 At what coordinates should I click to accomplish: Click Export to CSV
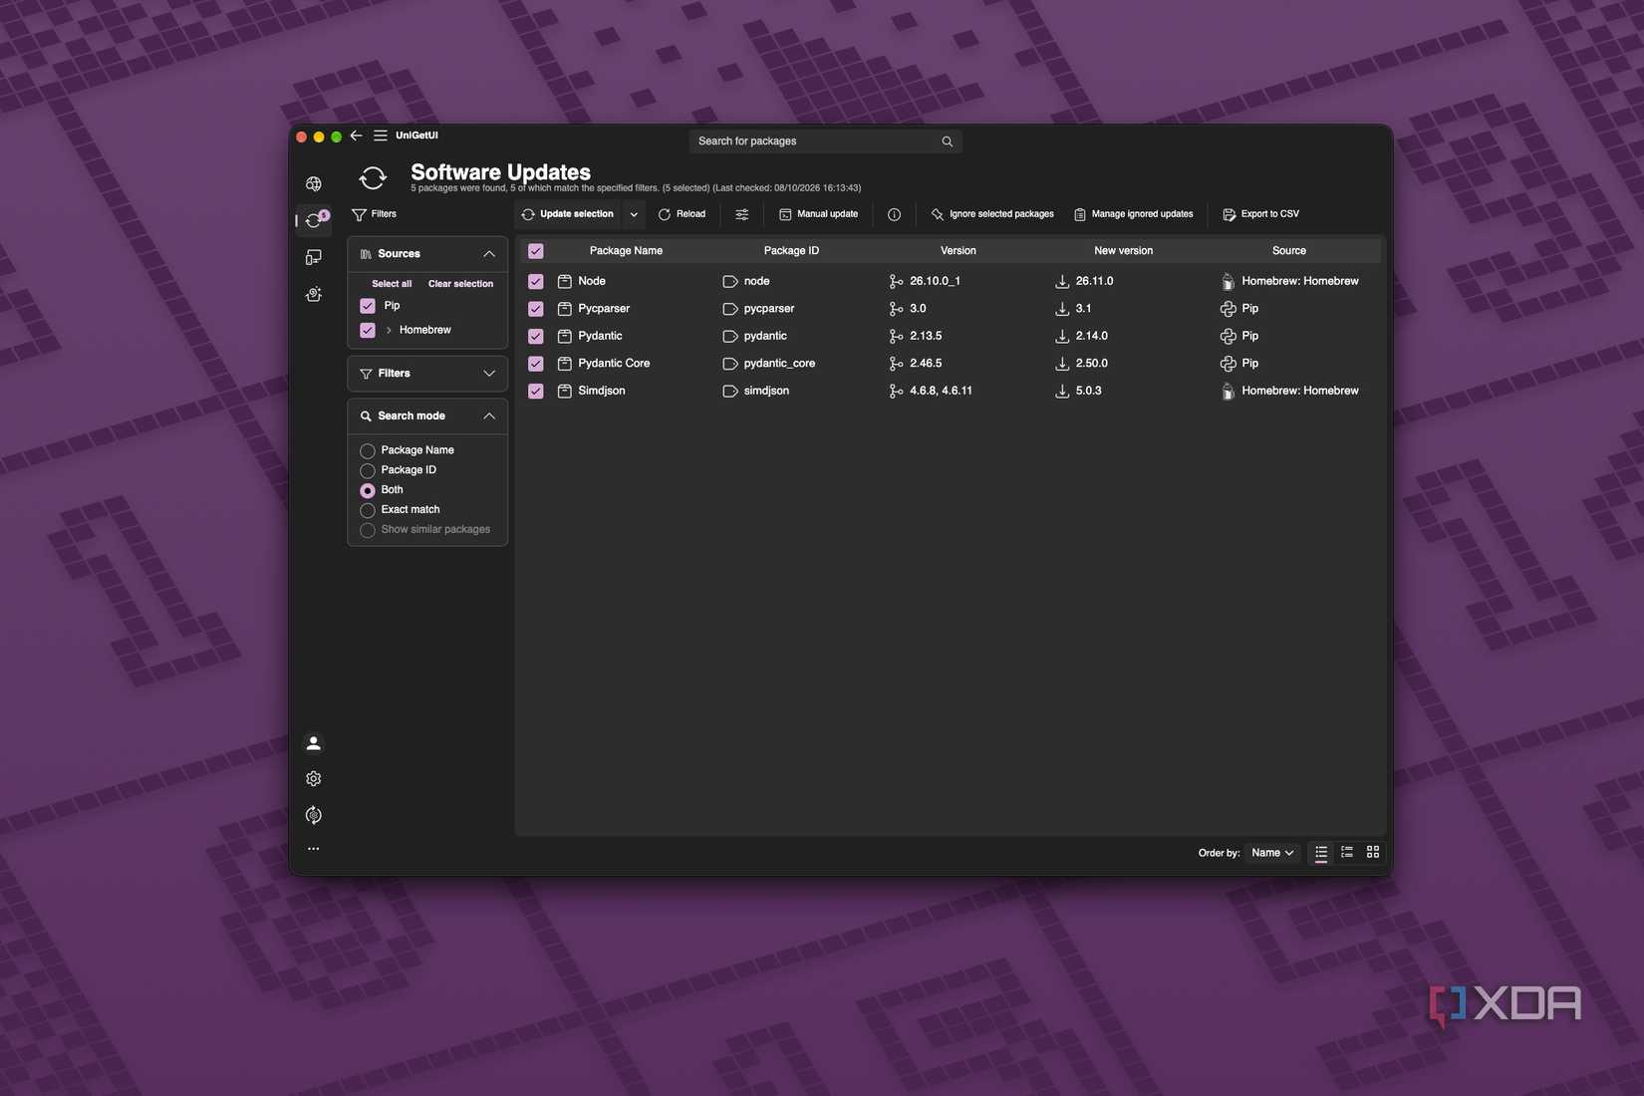(x=1261, y=214)
